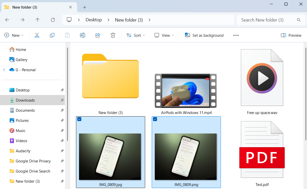Click Set as background button
The width and height of the screenshot is (307, 189).
pyautogui.click(x=204, y=35)
